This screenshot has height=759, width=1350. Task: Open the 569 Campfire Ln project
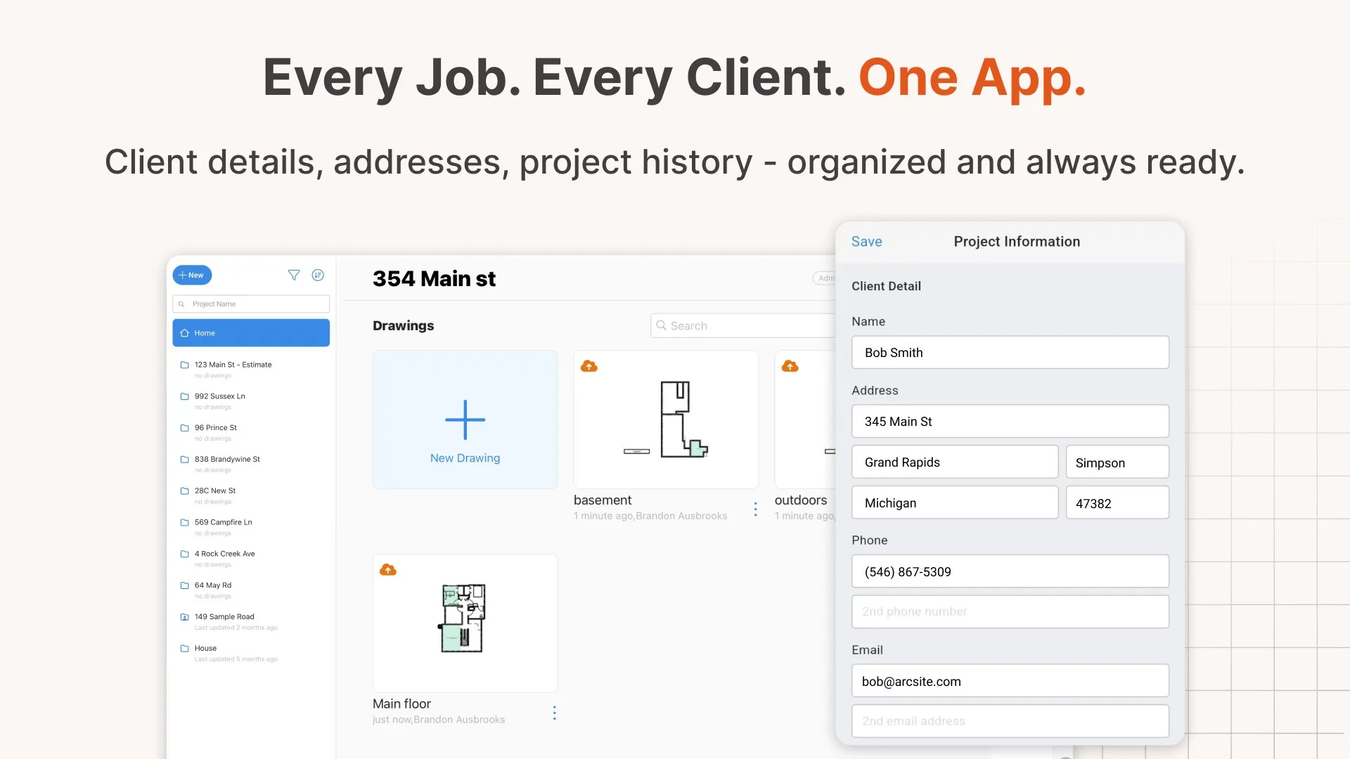251,527
